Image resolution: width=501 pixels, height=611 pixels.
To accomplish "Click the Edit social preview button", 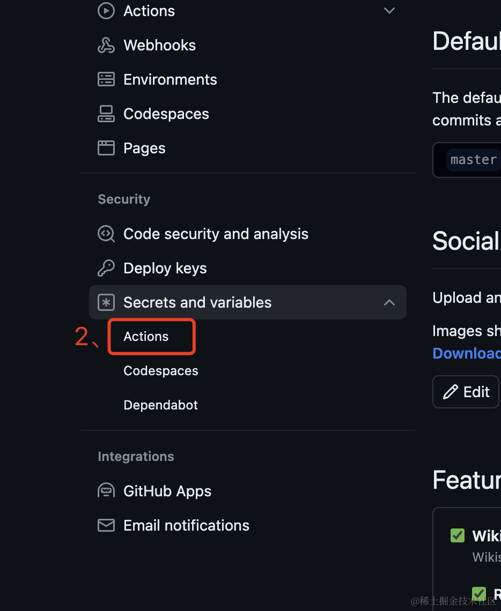I will [x=466, y=392].
